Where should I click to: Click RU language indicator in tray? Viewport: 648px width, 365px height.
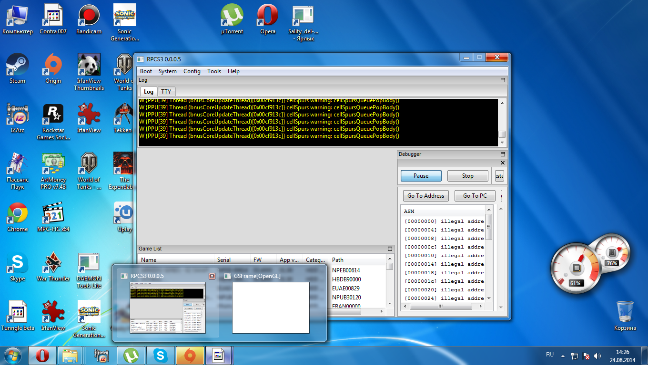pyautogui.click(x=550, y=355)
